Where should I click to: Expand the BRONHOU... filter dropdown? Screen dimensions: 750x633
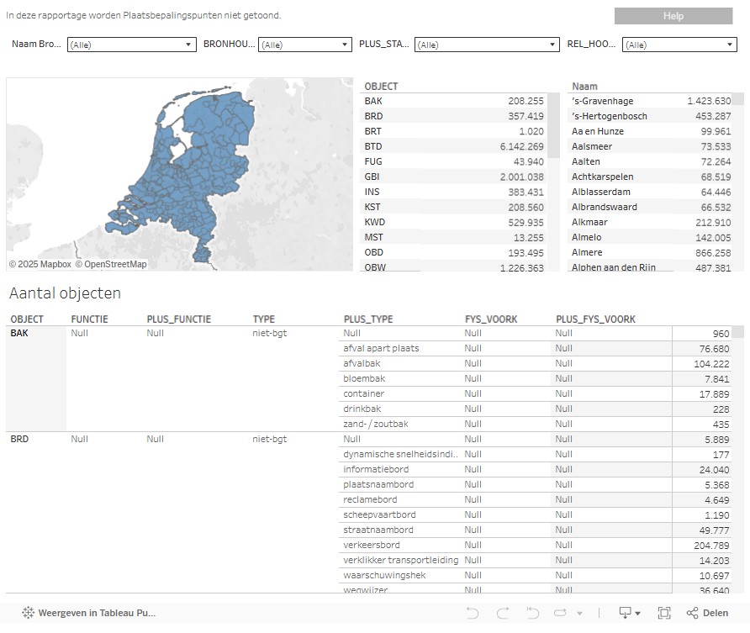[304, 45]
